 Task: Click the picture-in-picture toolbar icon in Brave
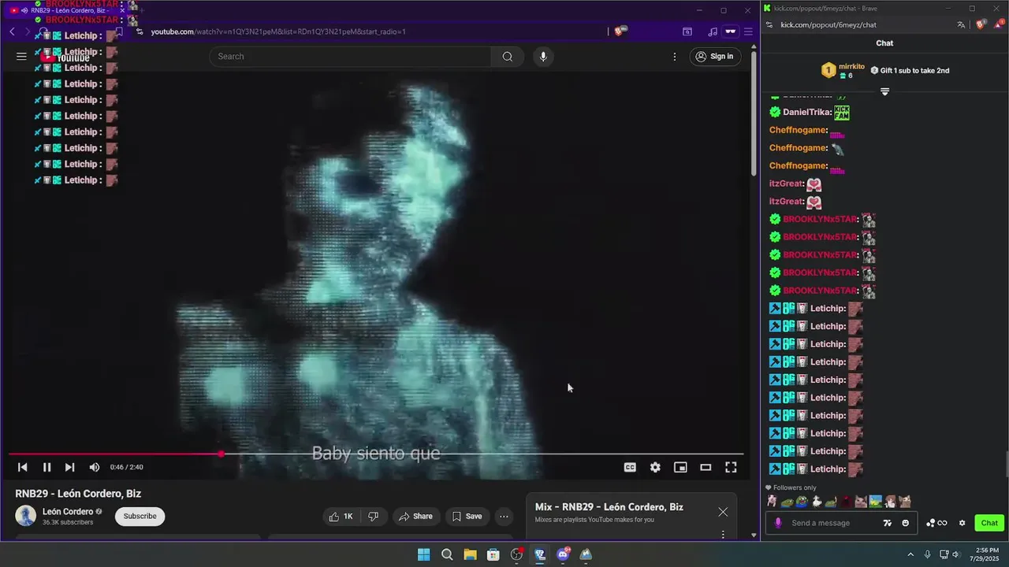point(687,31)
